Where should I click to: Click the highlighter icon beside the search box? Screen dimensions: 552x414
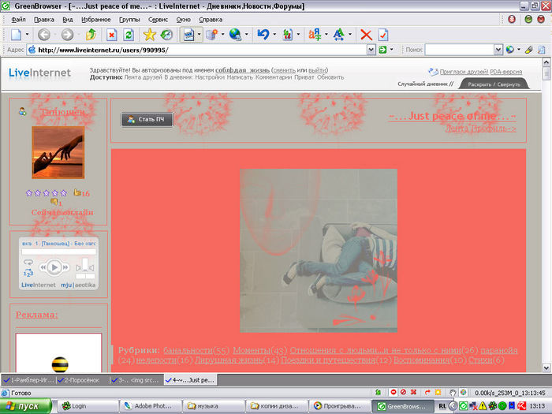click(x=529, y=50)
